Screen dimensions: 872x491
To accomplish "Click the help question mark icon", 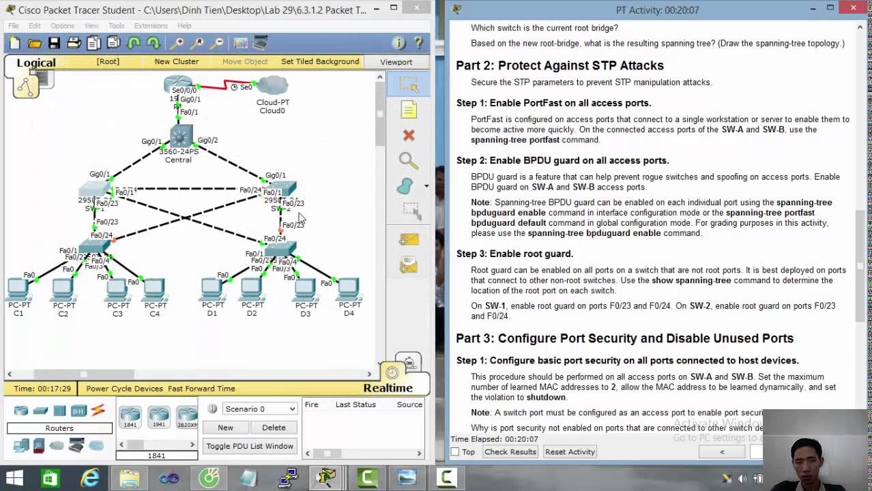I will pos(418,43).
